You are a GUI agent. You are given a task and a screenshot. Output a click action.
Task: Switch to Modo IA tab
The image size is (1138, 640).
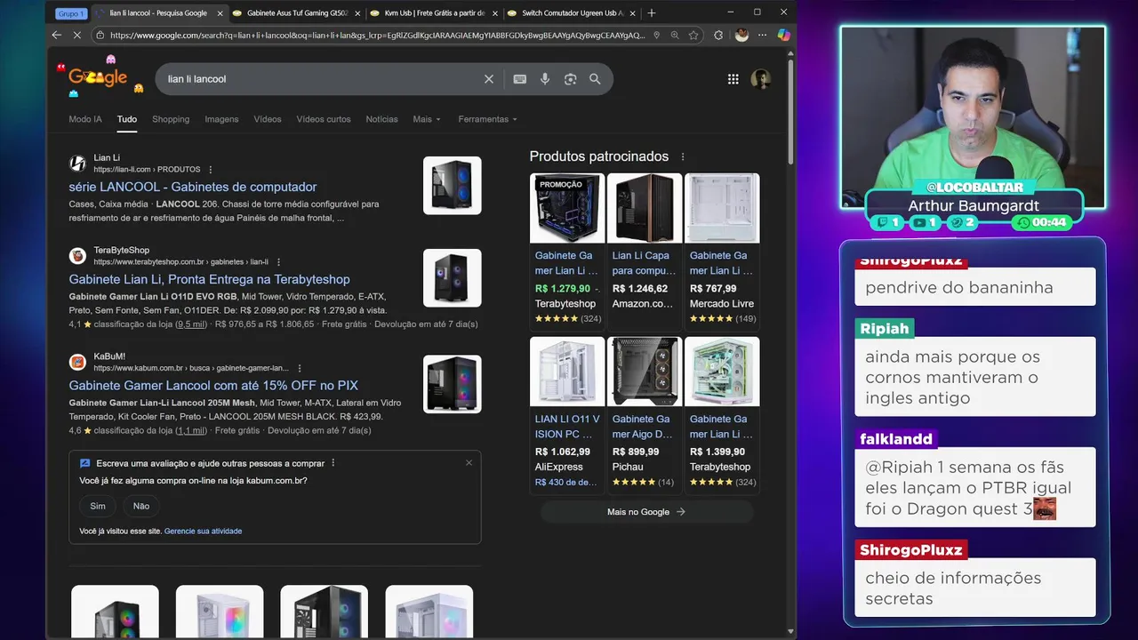coord(85,119)
